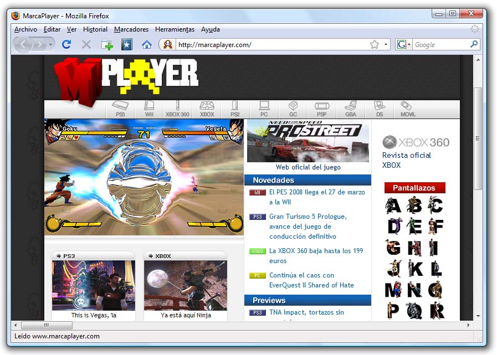The image size is (497, 355).
Task: Select letter A in Pantallazos index
Action: point(393,205)
